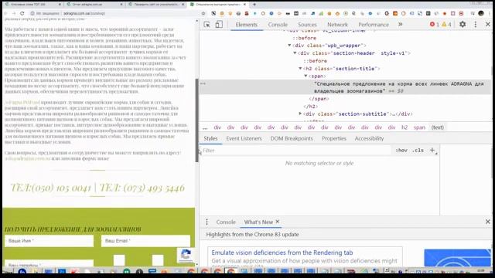Image resolution: width=495 pixels, height=278 pixels.
Task: Collapse the wpb_wrapper div node
Action: pos(289,46)
